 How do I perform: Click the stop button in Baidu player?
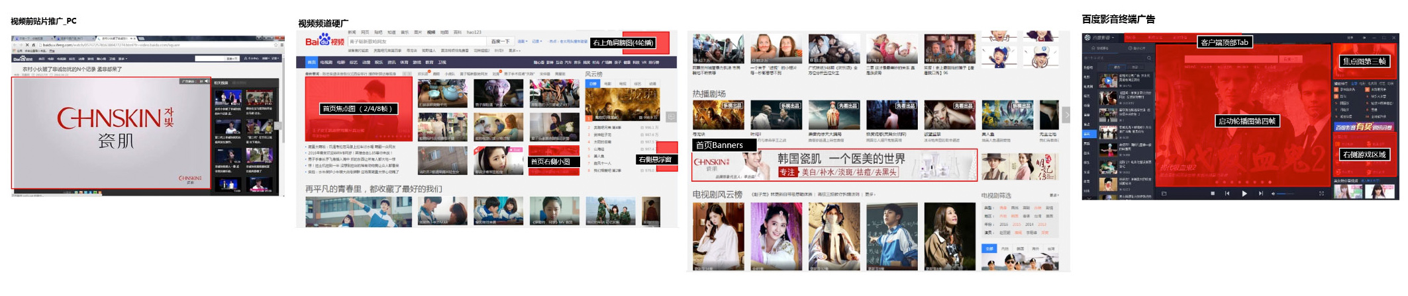(x=1212, y=194)
